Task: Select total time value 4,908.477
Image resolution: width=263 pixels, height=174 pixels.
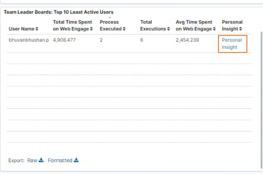Action: point(64,40)
